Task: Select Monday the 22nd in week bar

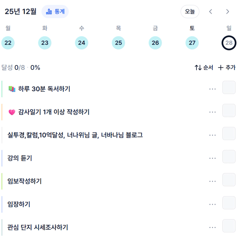Action: coord(8,43)
